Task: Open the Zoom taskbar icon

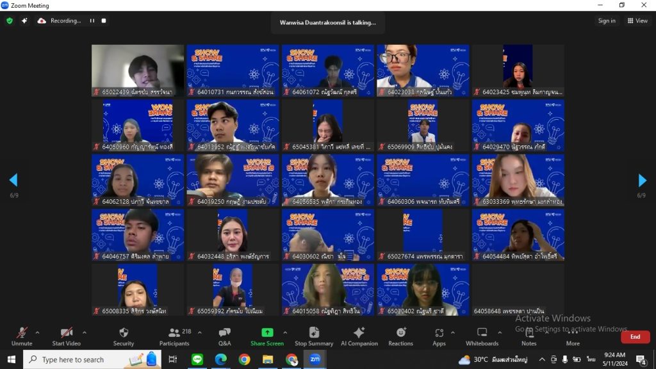Action: pos(315,359)
